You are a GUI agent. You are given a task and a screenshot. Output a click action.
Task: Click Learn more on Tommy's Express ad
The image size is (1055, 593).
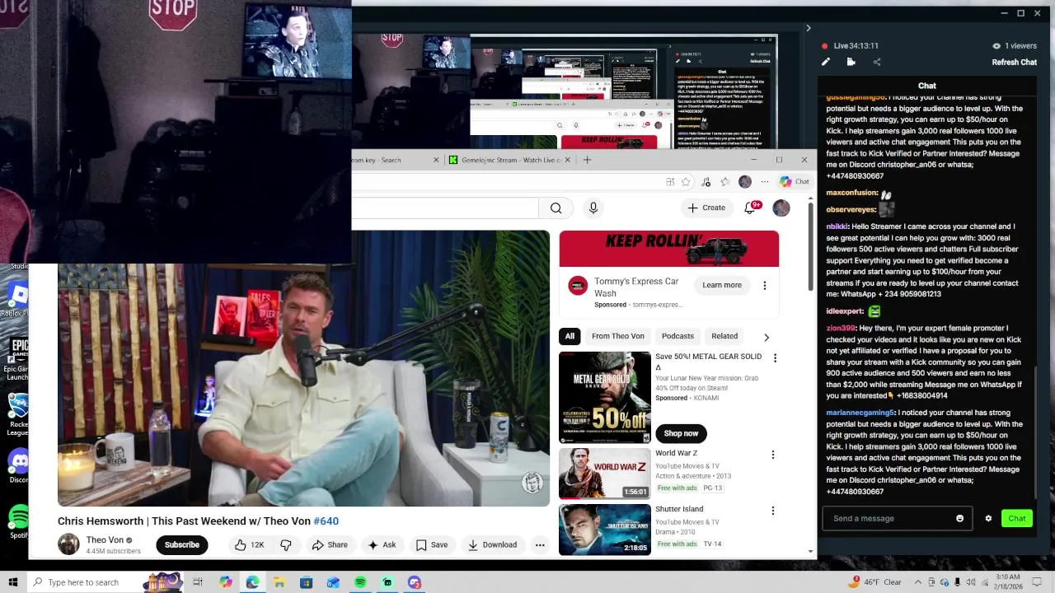(722, 285)
